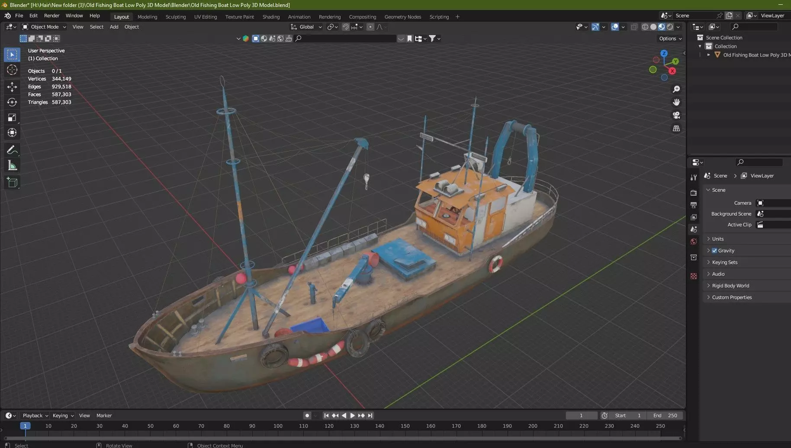Screen dimensions: 791x448
Task: Activate the 3D Cursor tool
Action: coord(12,70)
